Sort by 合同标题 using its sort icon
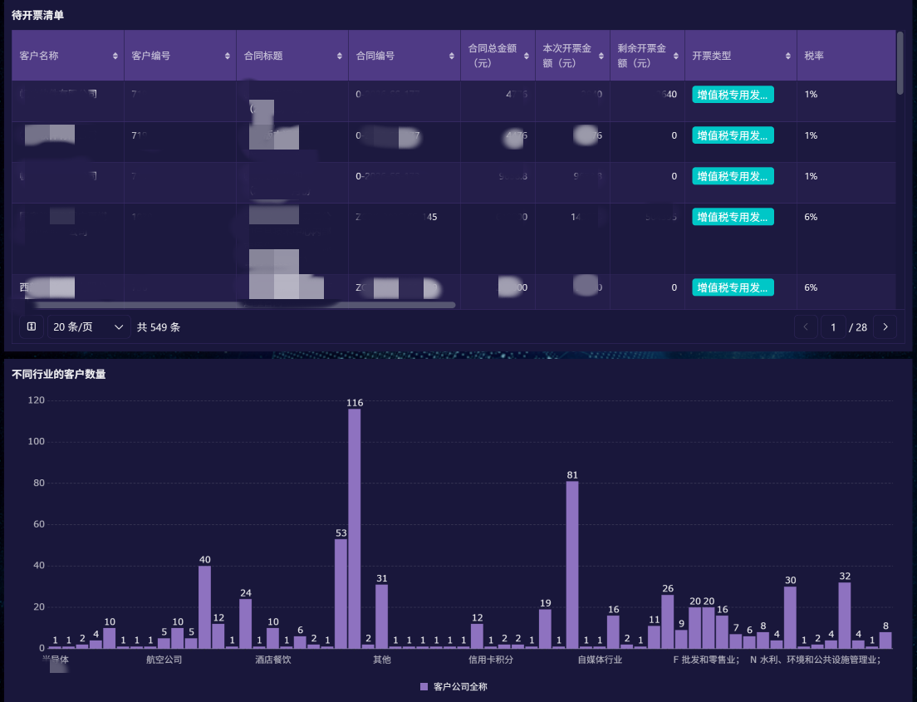 [340, 56]
